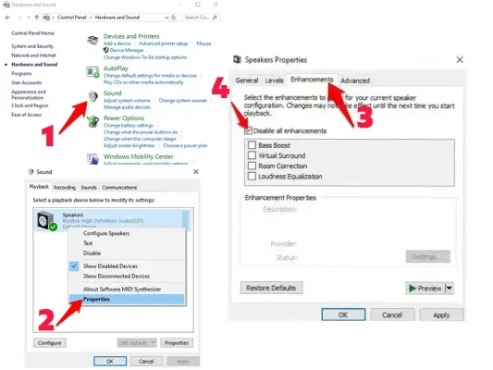Choose Configure Speakers from context menu
Image resolution: width=493 pixels, height=370 pixels.
pos(127,233)
